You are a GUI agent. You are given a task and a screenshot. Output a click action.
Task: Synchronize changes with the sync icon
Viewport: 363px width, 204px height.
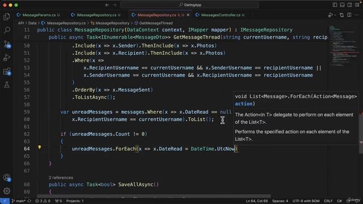click(29, 201)
